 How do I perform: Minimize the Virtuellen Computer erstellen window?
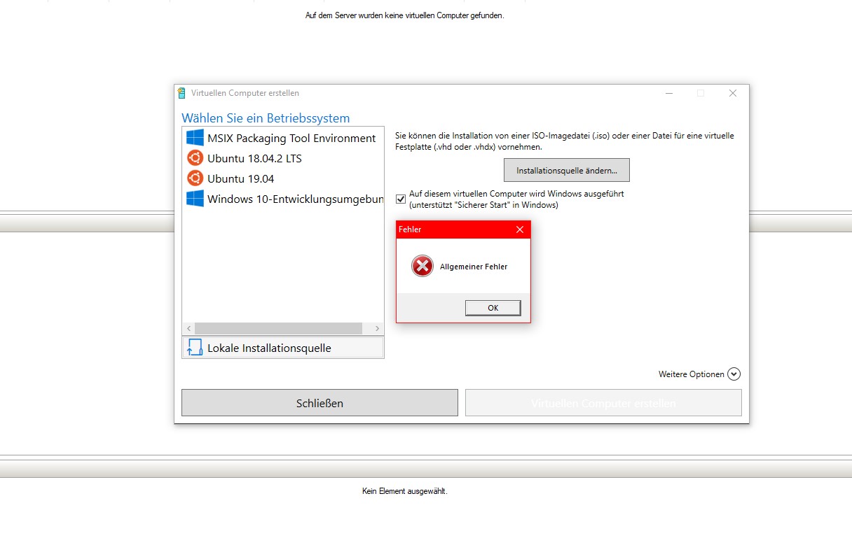(669, 93)
